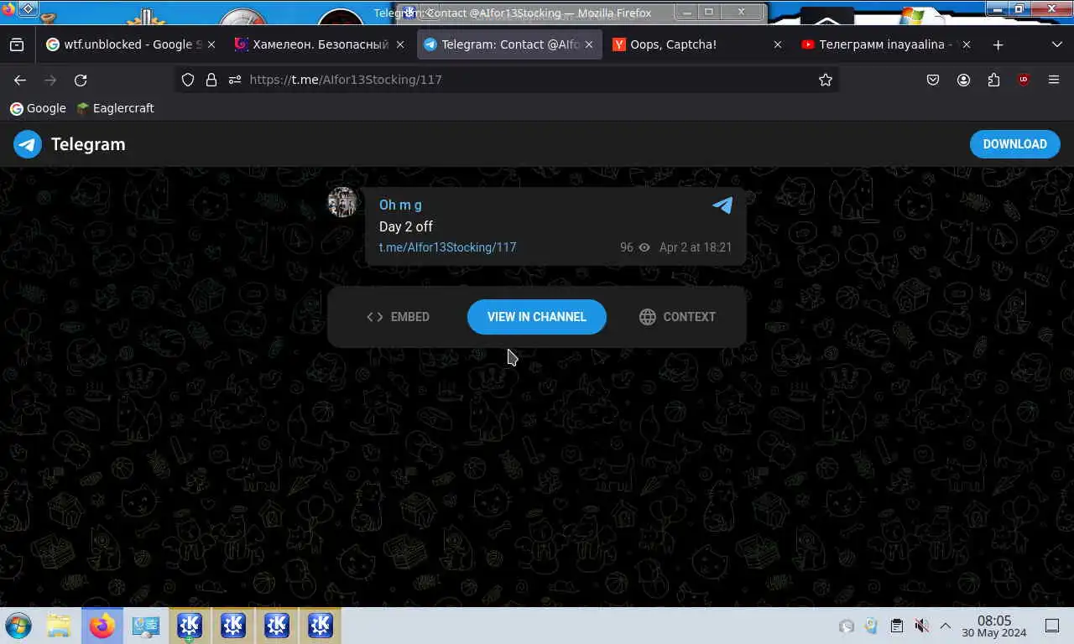Expand the hidden system tray icons
The image size is (1074, 644).
tap(945, 626)
